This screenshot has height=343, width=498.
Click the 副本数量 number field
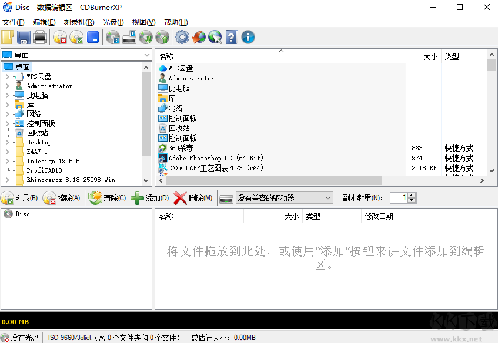click(x=399, y=198)
